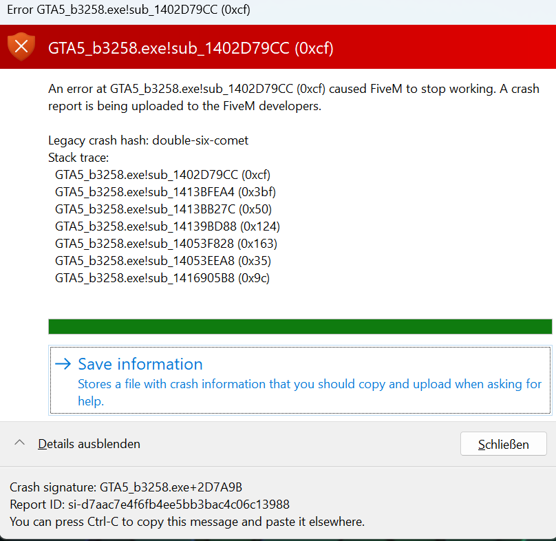Select the Save information command link

click(140, 364)
